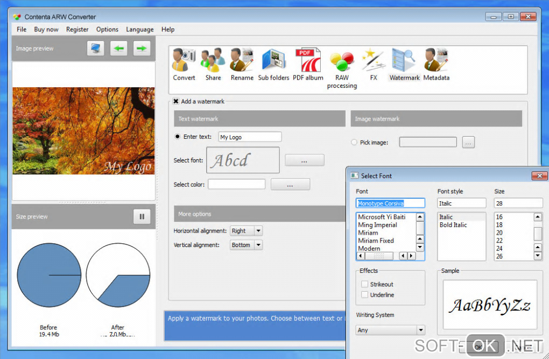549x359 pixels.
Task: Open the PDF album tool
Action: click(x=308, y=65)
